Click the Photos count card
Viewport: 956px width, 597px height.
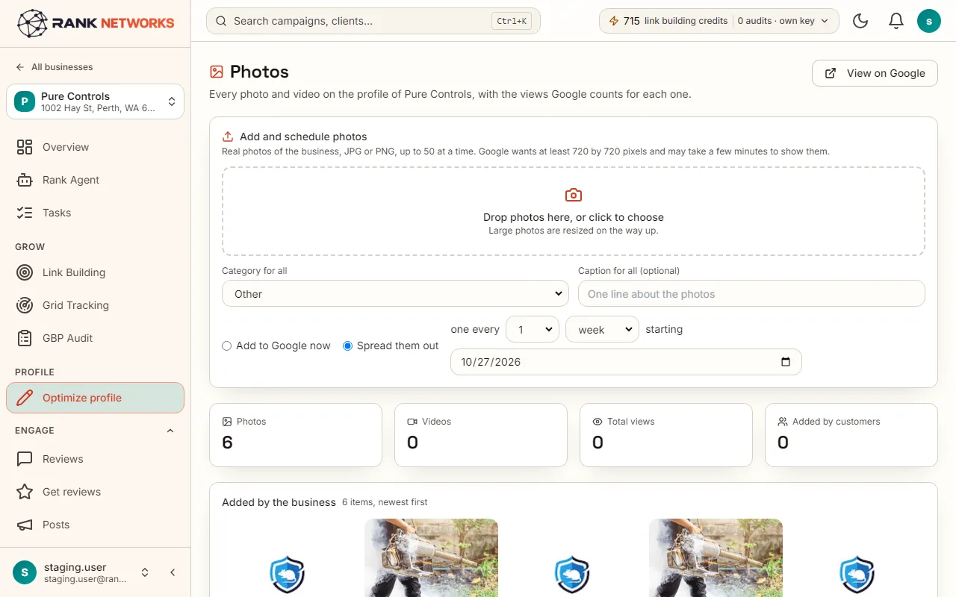(x=296, y=435)
